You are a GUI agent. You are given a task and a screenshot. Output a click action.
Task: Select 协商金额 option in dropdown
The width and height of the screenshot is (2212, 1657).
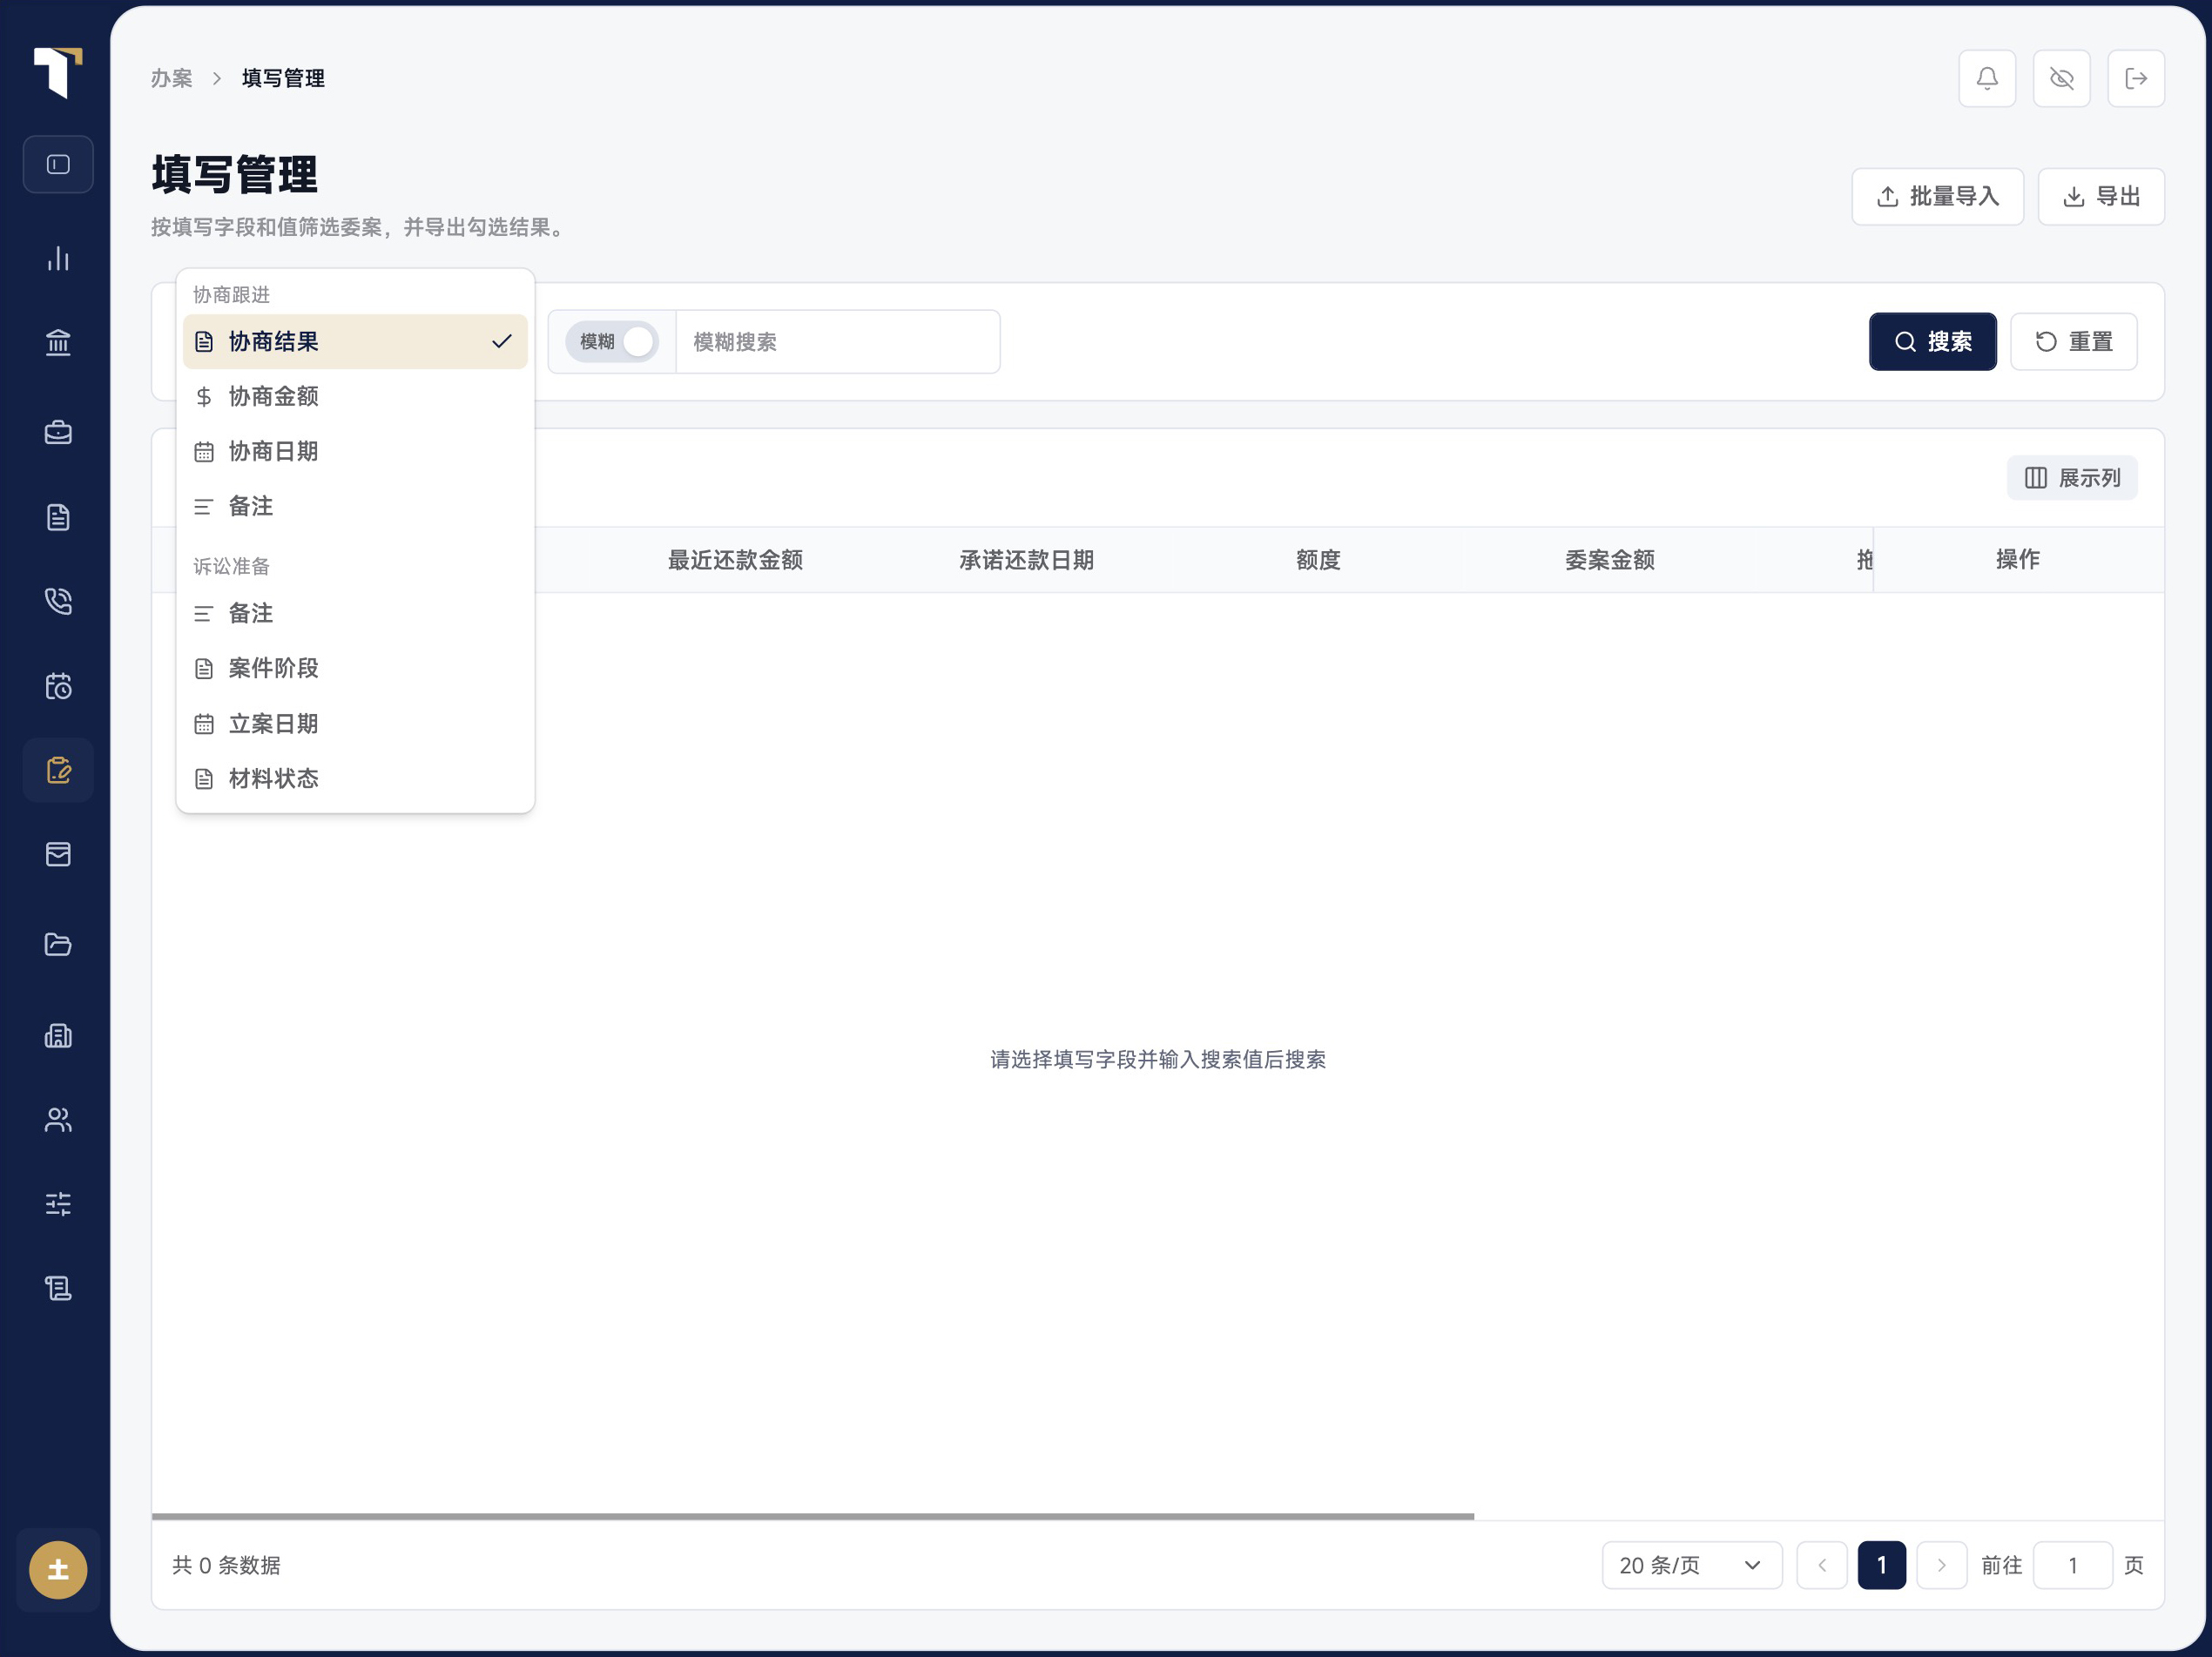tap(355, 397)
